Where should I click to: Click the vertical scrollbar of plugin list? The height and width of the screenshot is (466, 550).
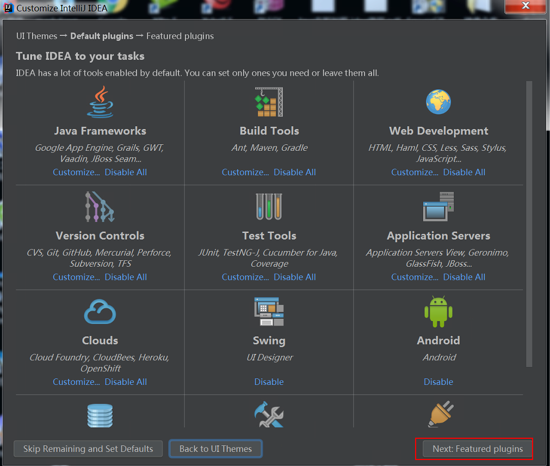point(529,224)
